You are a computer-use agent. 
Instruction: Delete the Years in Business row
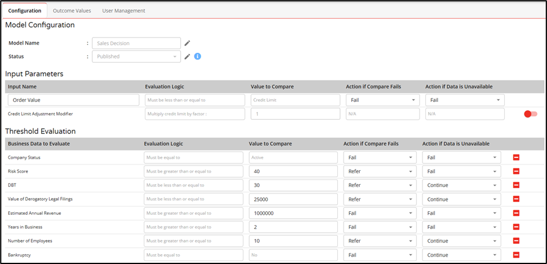(516, 227)
